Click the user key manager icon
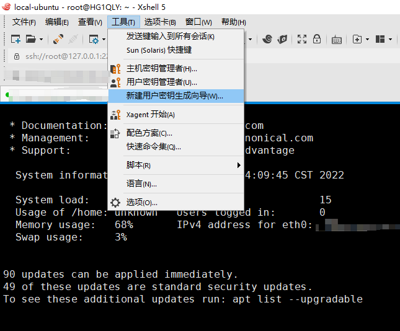 [115, 82]
